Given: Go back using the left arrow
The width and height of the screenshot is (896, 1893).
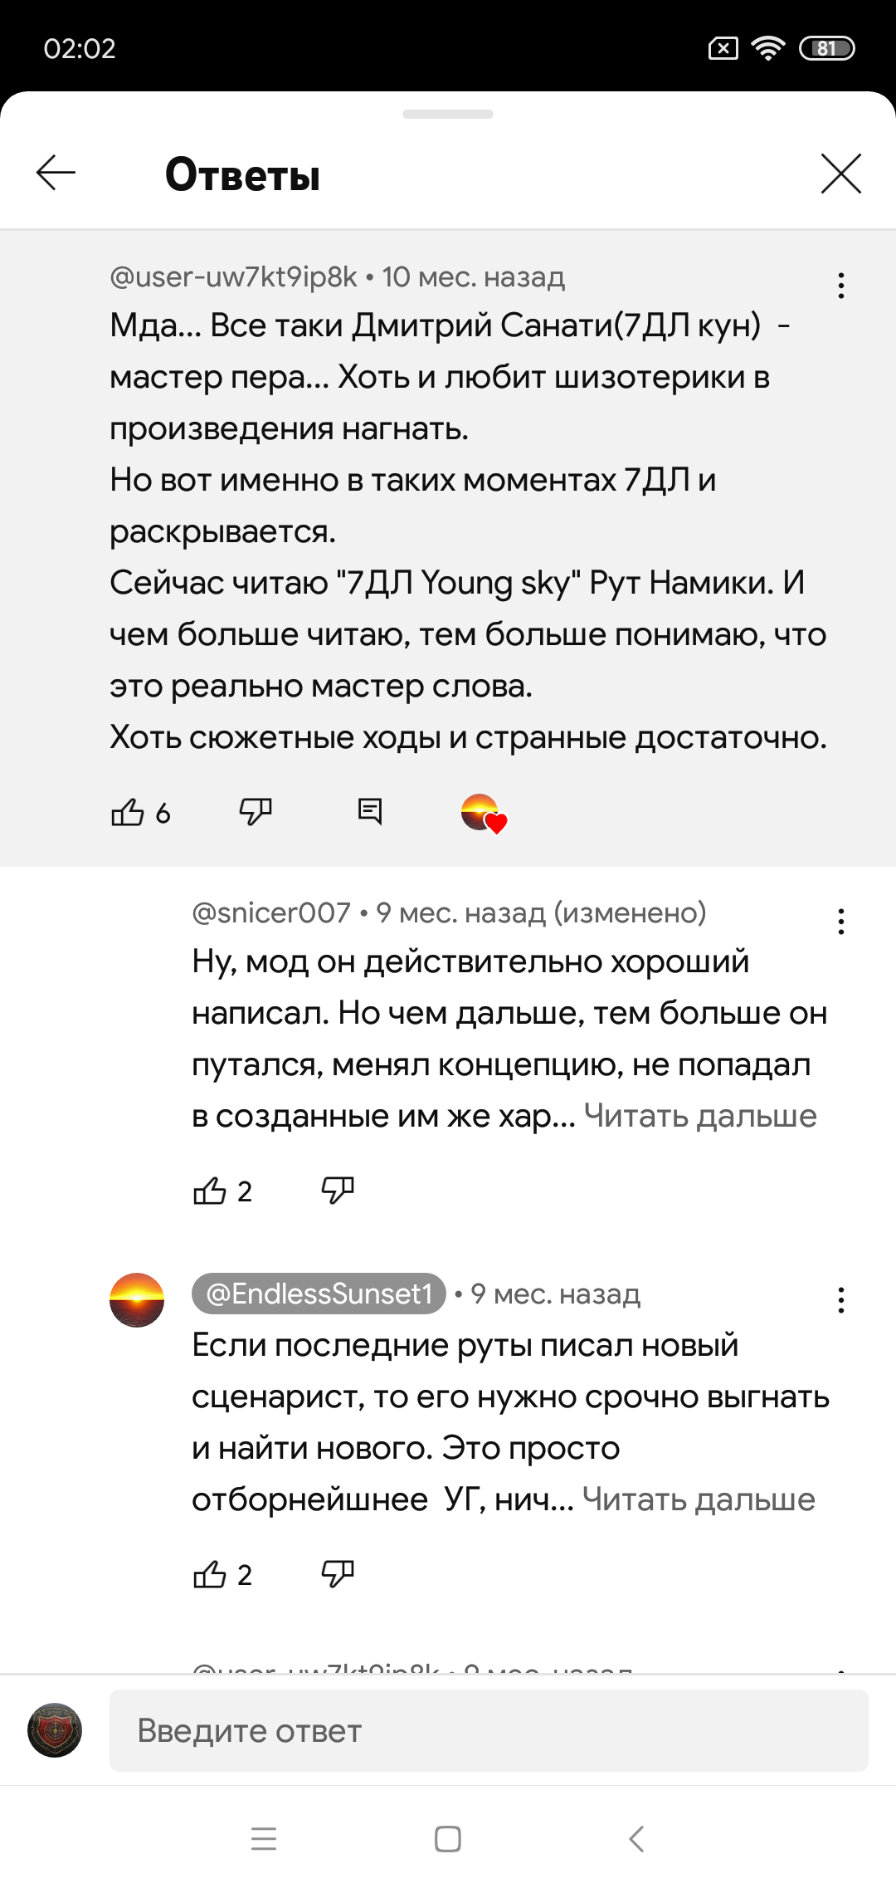Looking at the screenshot, I should tap(56, 174).
